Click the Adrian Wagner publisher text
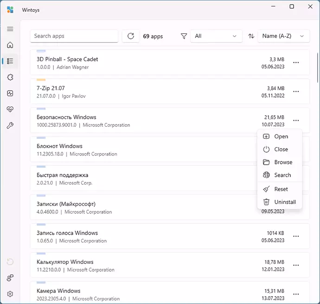 [72, 67]
